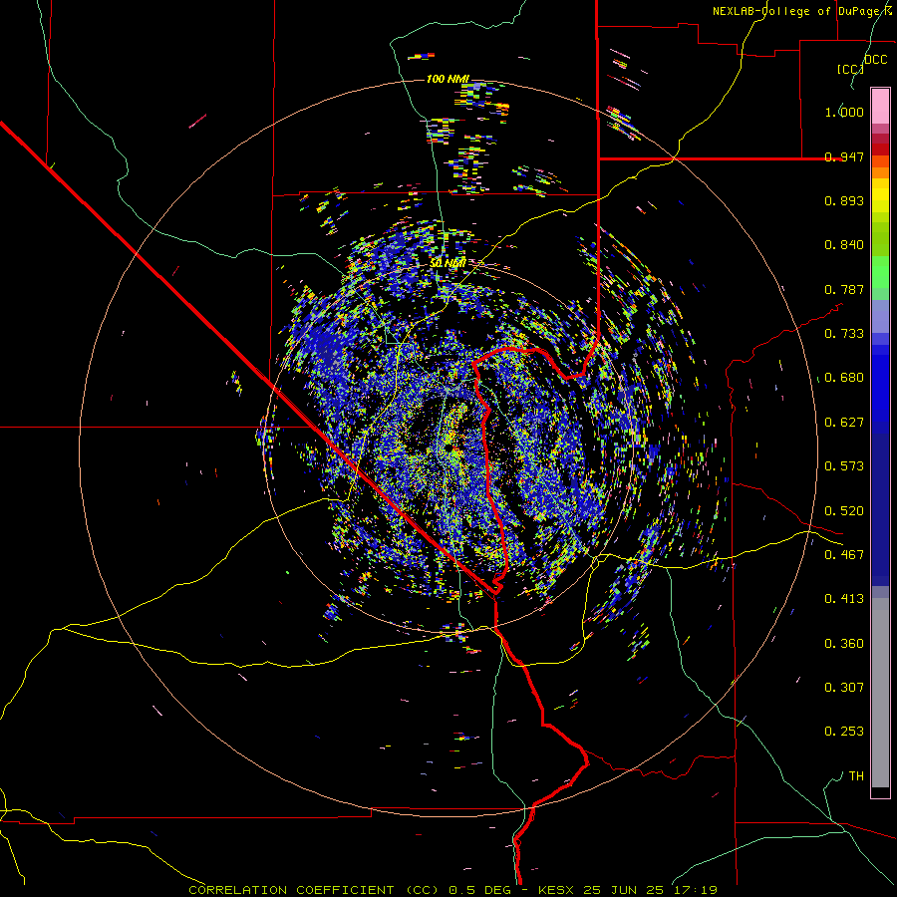This screenshot has width=897, height=897.
Task: Click the 17:19 timestamp in the caption
Action: pyautogui.click(x=694, y=890)
